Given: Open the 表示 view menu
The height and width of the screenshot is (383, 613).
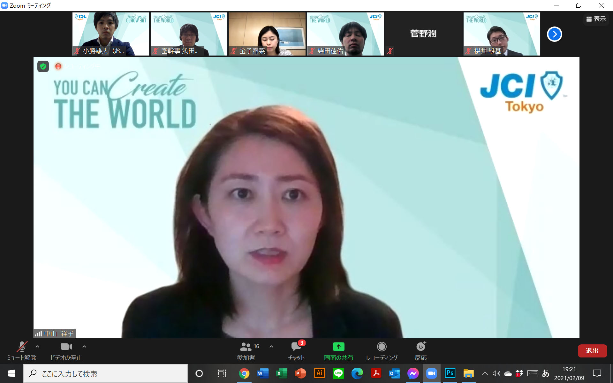Looking at the screenshot, I should (596, 19).
